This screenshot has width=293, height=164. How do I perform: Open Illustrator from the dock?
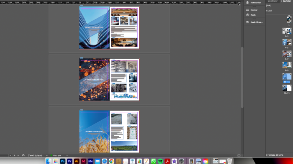[x=77, y=161]
